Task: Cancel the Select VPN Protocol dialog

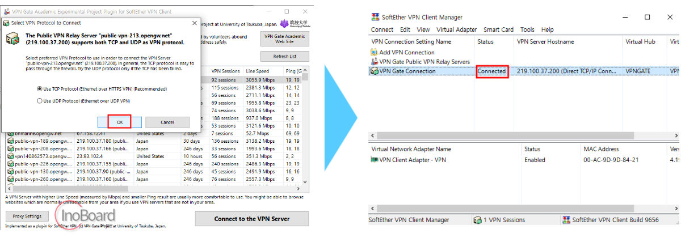Action: point(167,122)
